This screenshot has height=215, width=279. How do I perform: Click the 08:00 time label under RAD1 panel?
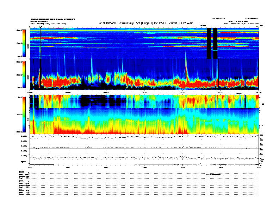click(x=106, y=92)
